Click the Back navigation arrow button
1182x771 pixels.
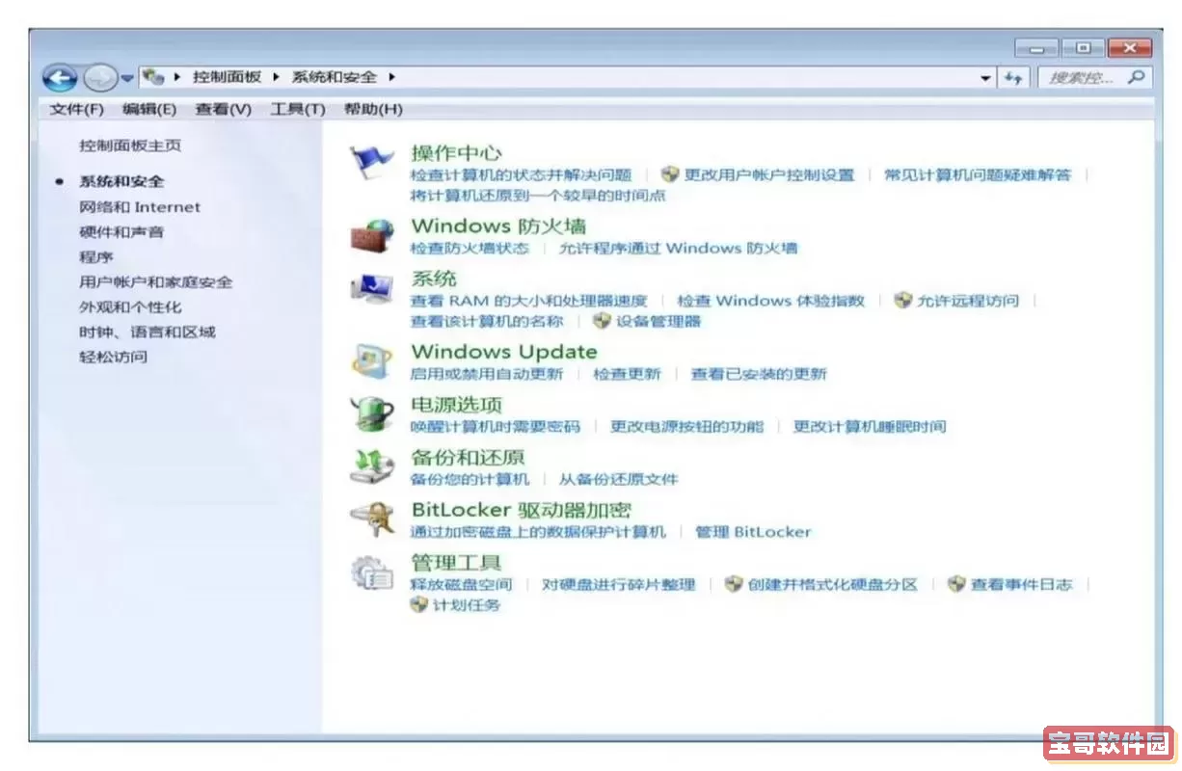(x=61, y=78)
